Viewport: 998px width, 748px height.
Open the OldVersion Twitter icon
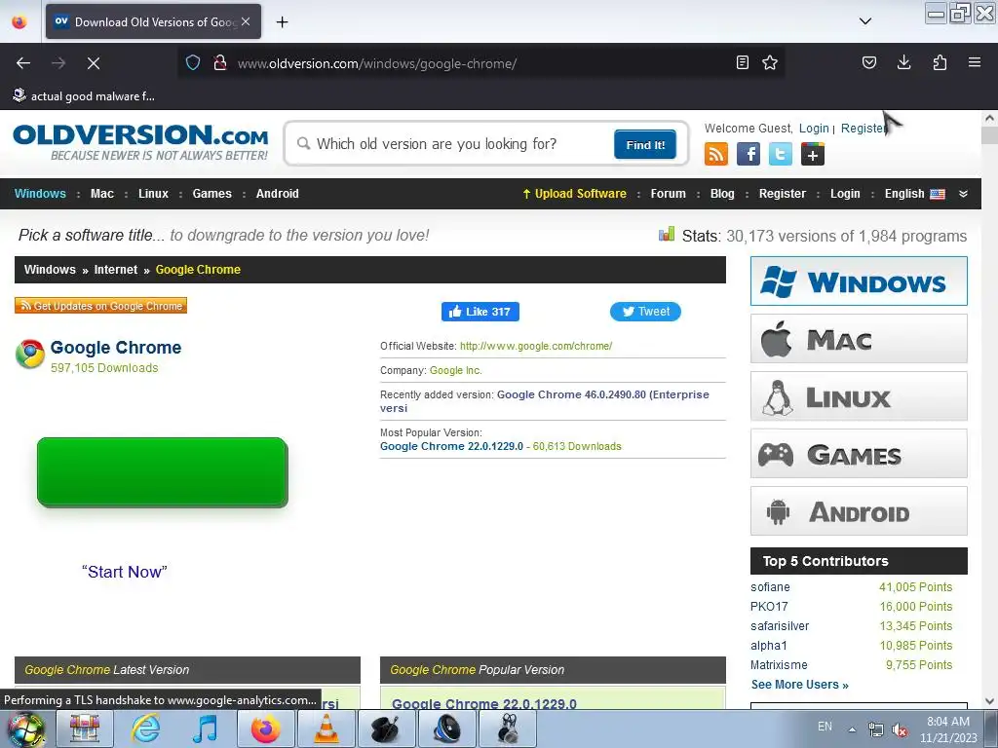click(x=781, y=154)
